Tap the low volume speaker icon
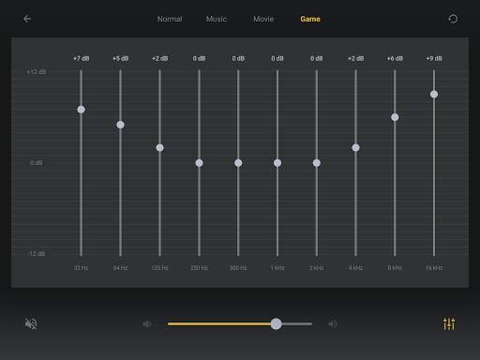This screenshot has height=360, width=480. [147, 324]
